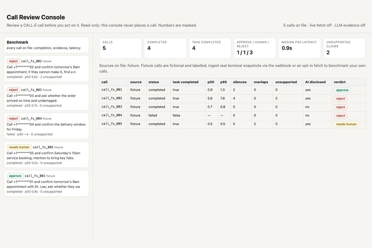Viewport: 372px width, 248px height.
Task: Select call_fx_002 card in sidebar
Action: tap(46, 69)
